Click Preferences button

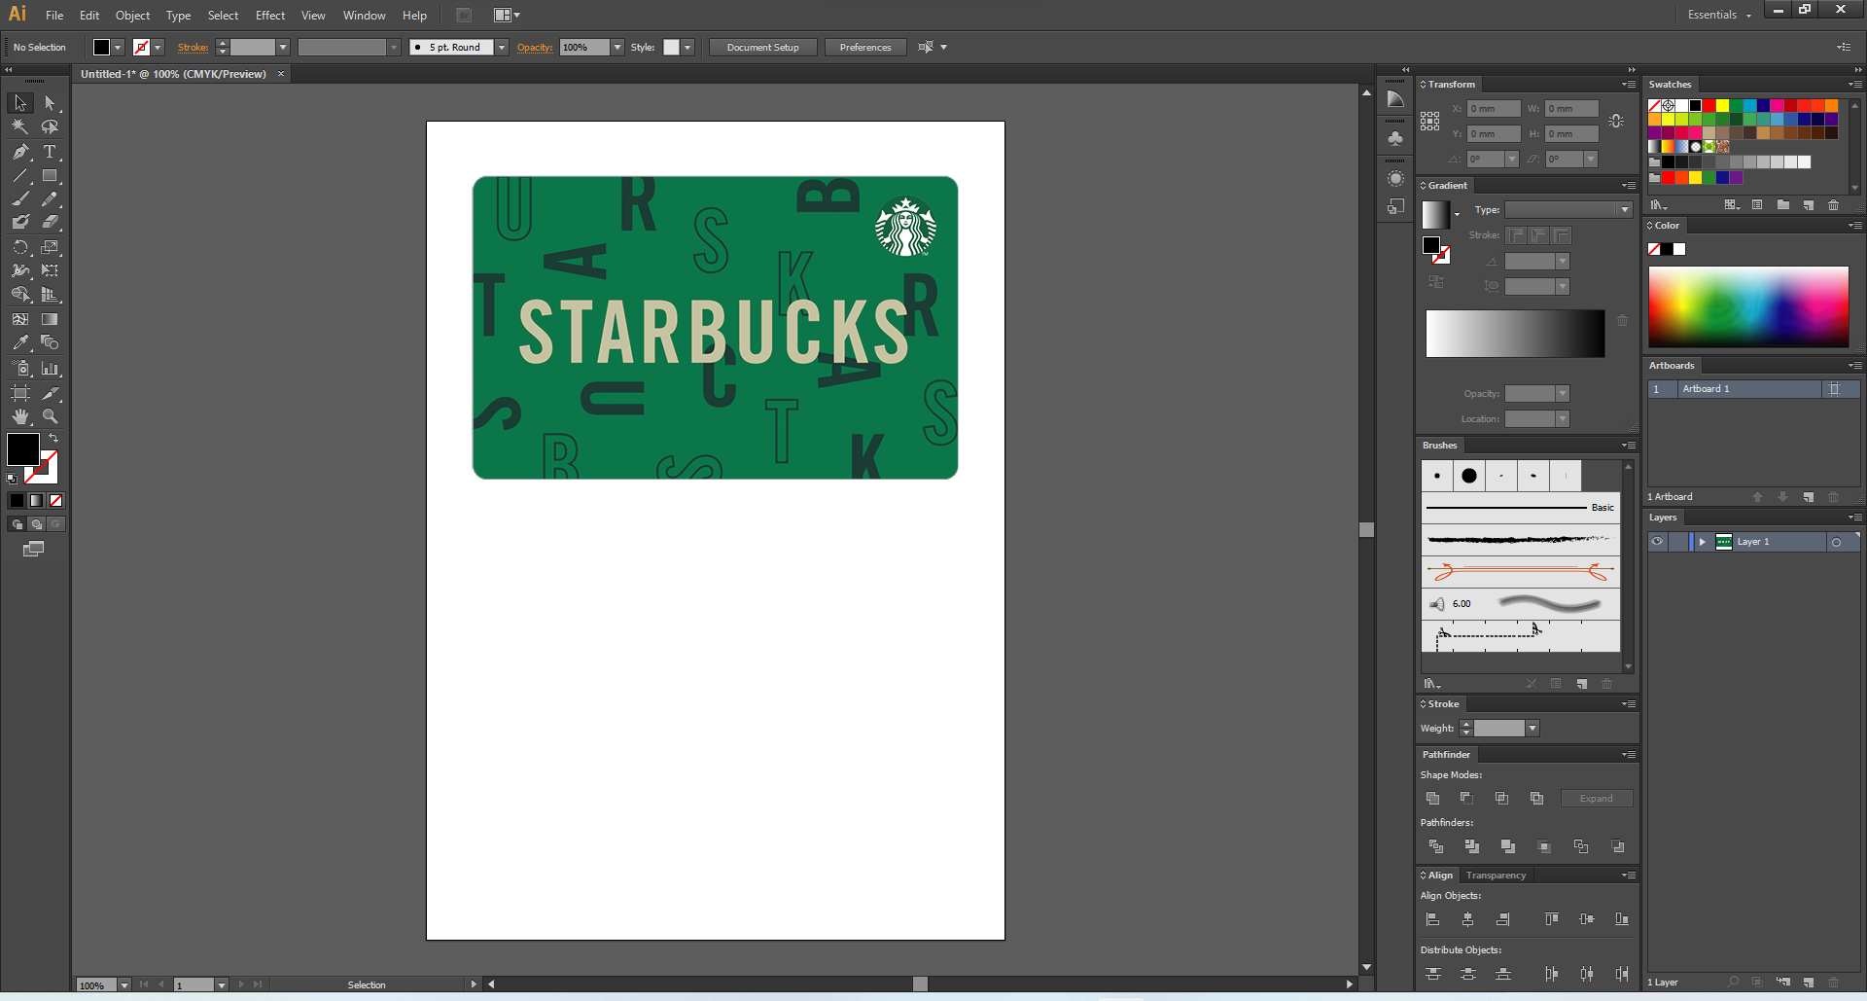(x=865, y=48)
